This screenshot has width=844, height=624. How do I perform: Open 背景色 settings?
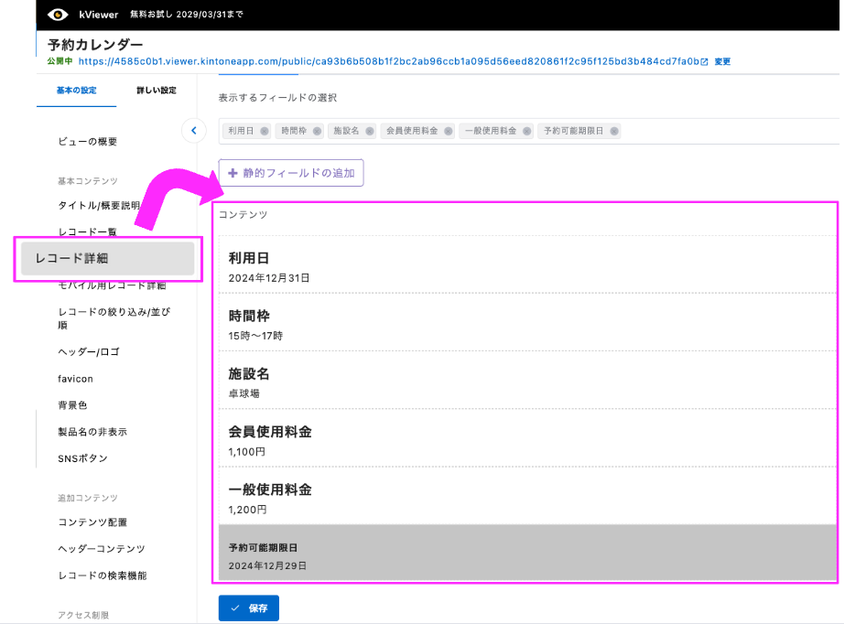pos(72,405)
